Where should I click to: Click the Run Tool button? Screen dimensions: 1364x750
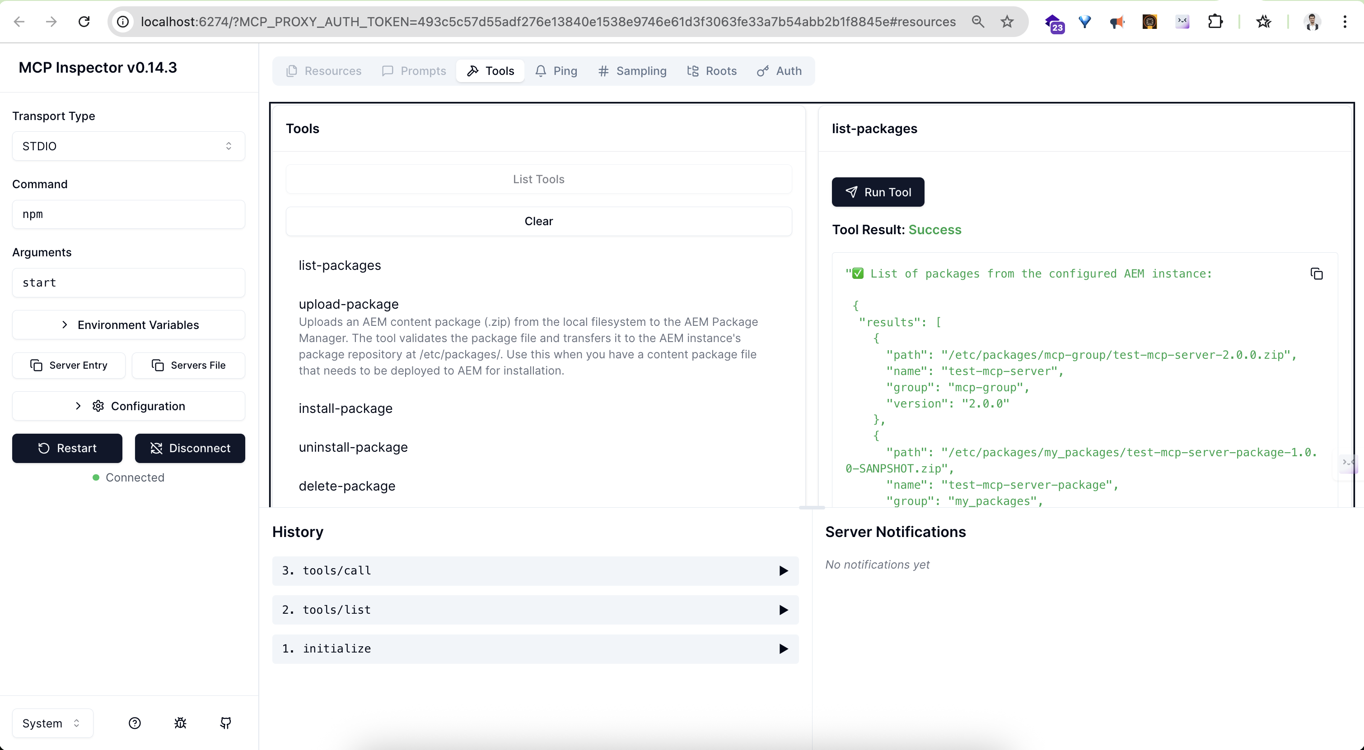click(x=878, y=192)
